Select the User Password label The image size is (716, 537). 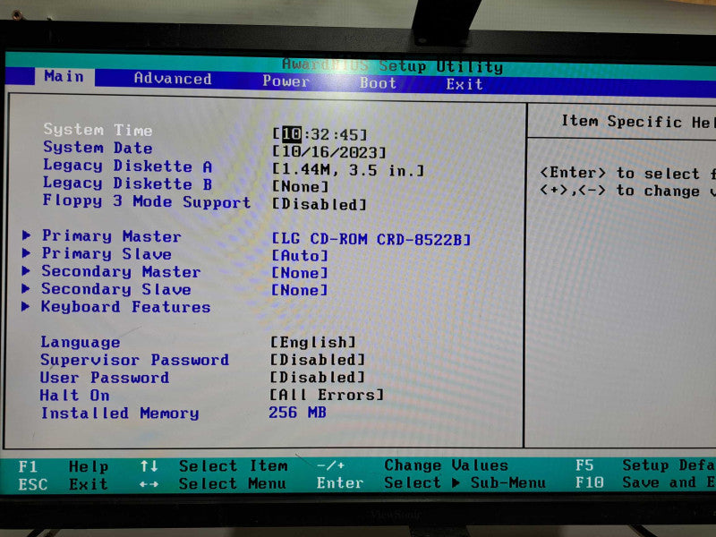(105, 378)
